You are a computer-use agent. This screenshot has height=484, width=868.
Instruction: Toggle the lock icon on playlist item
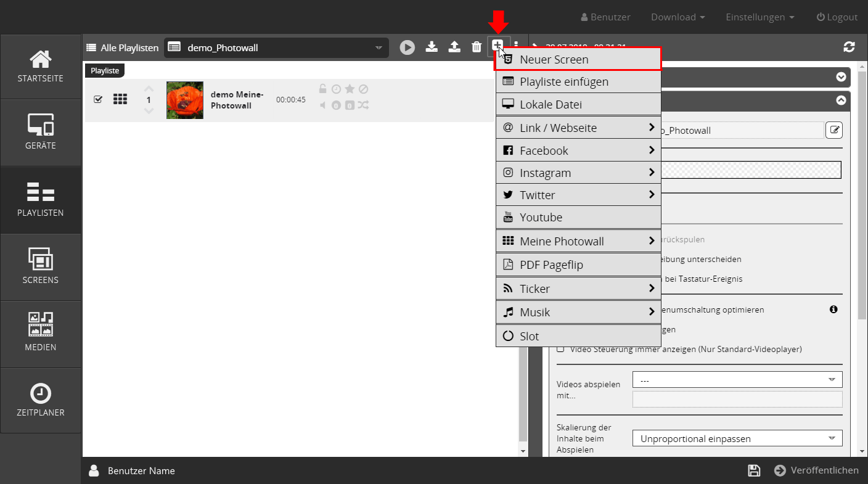pyautogui.click(x=322, y=89)
